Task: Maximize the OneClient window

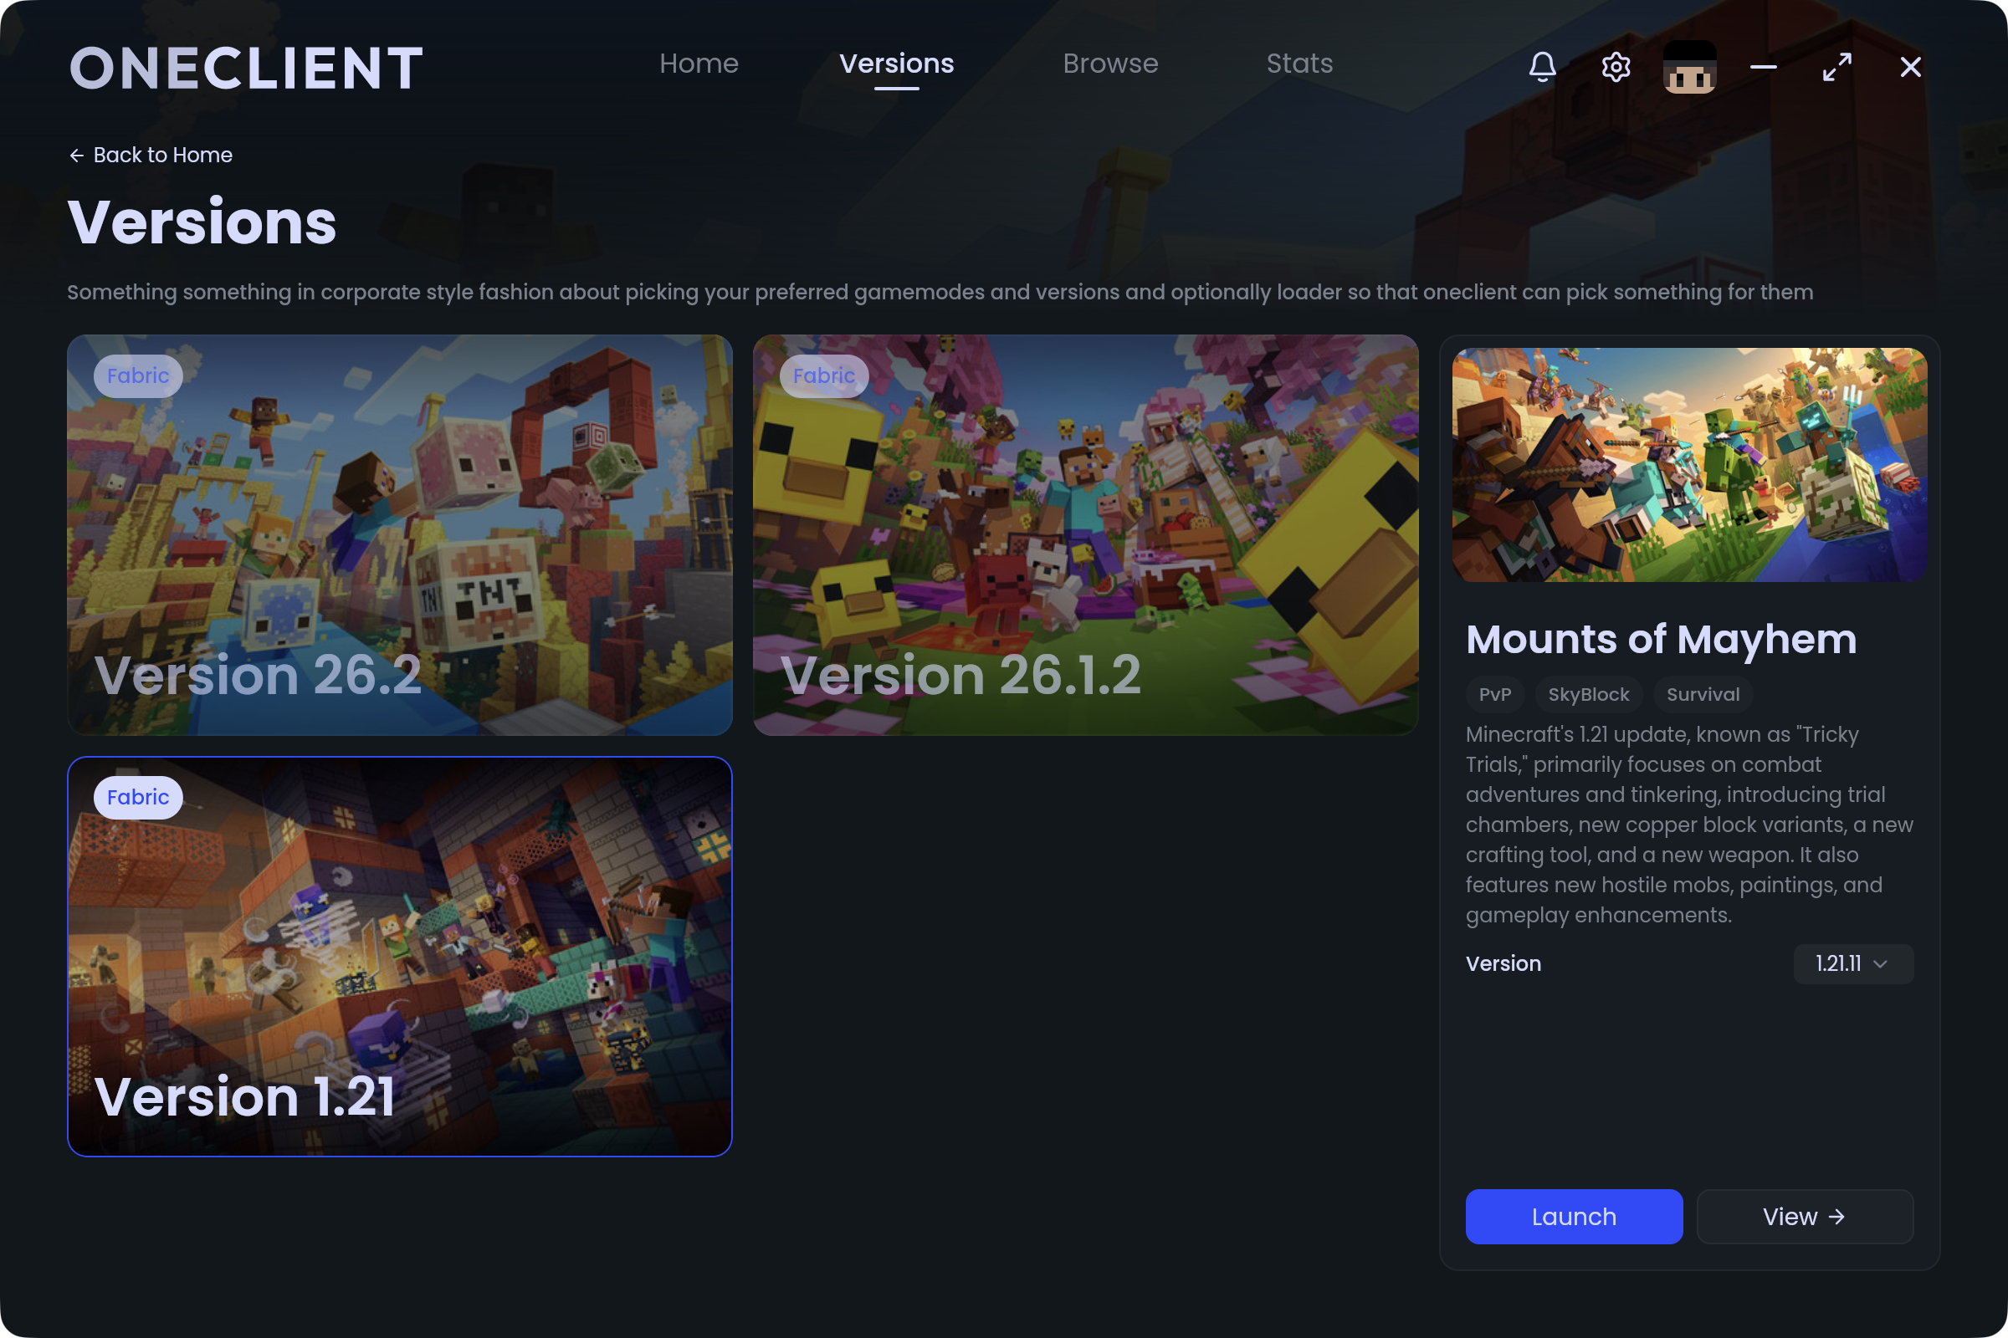Action: 1836,67
